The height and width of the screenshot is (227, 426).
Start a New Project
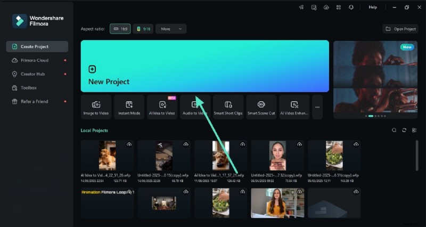pos(204,66)
